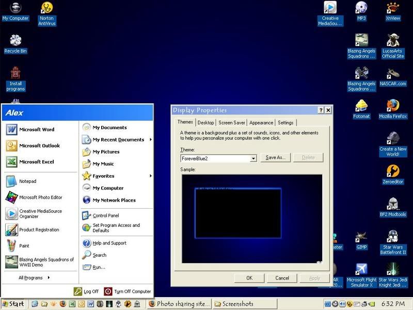Select My Computer desktop icon
Viewport: 413px width, 310px height.
[x=15, y=12]
